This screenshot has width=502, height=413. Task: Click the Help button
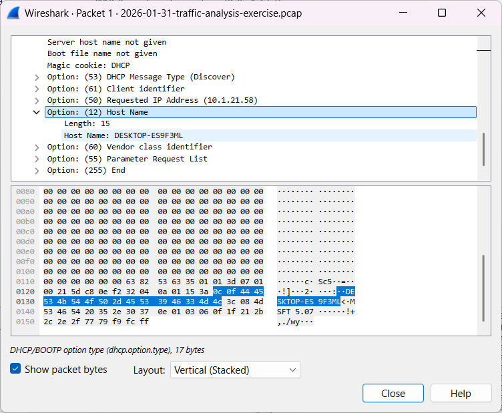461,393
